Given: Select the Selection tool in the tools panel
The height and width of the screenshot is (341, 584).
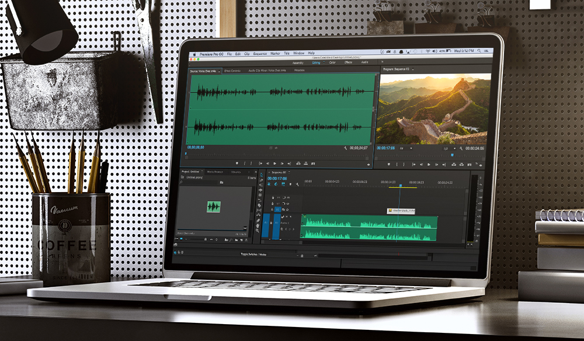Looking at the screenshot, I should (x=261, y=175).
